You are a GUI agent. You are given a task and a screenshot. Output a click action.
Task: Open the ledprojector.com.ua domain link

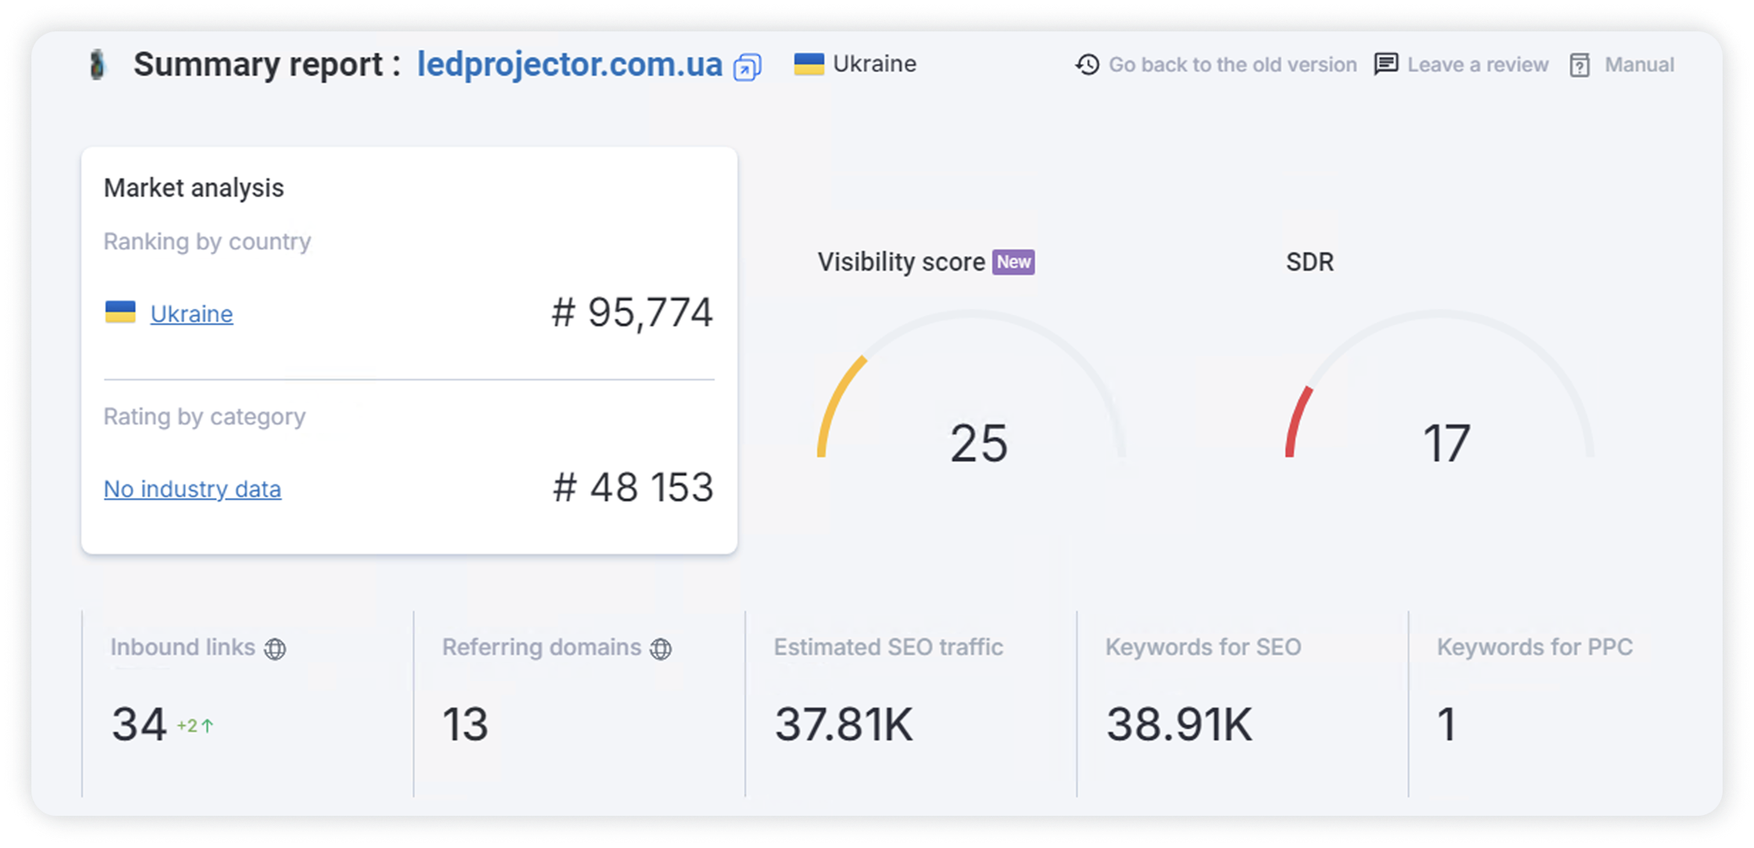[569, 64]
